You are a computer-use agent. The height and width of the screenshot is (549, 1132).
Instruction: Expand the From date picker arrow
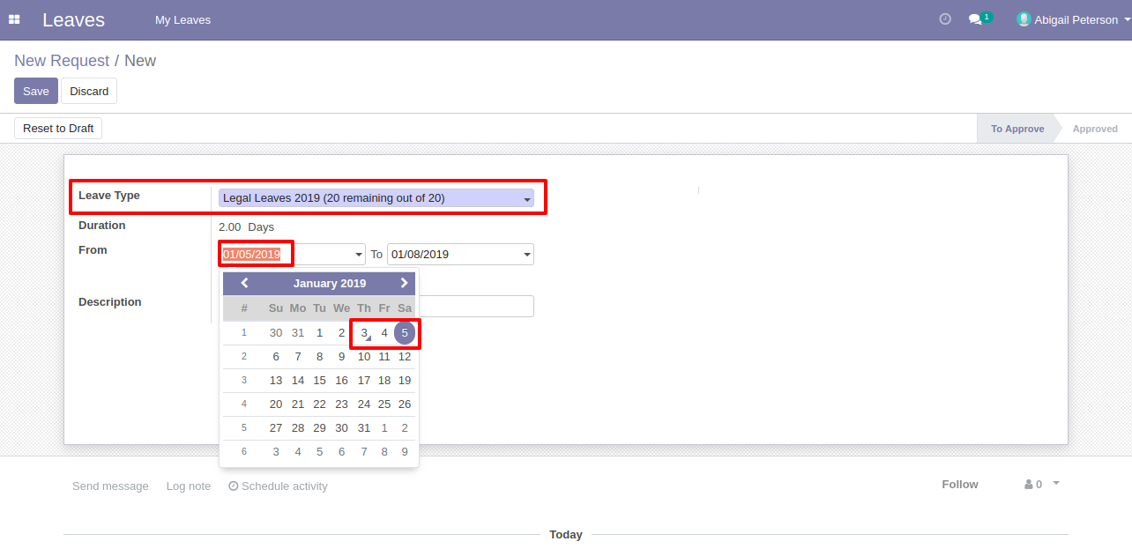point(358,255)
